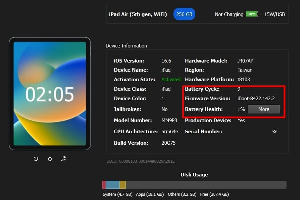Image resolution: width=300 pixels, height=200 pixels.
Task: Click the gray Free segment of disk bar
Action: (x=206, y=185)
